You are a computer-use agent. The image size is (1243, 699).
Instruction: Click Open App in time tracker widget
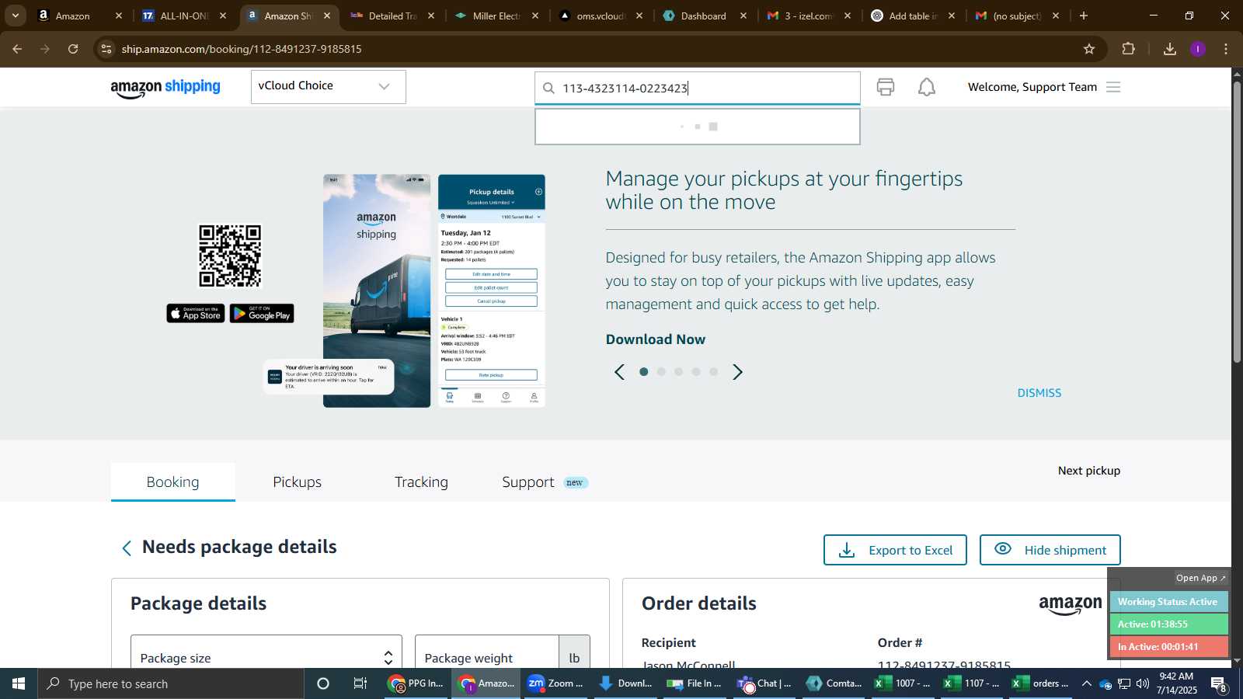click(x=1200, y=578)
